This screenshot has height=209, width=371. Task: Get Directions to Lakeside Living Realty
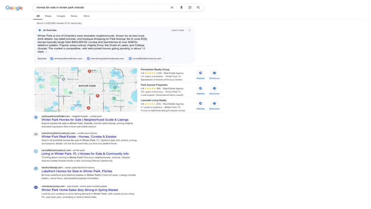(x=214, y=103)
